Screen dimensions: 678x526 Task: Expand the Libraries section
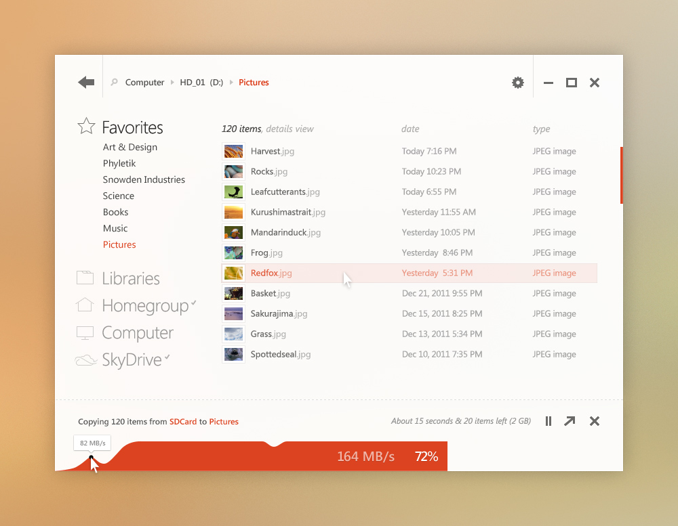(130, 278)
